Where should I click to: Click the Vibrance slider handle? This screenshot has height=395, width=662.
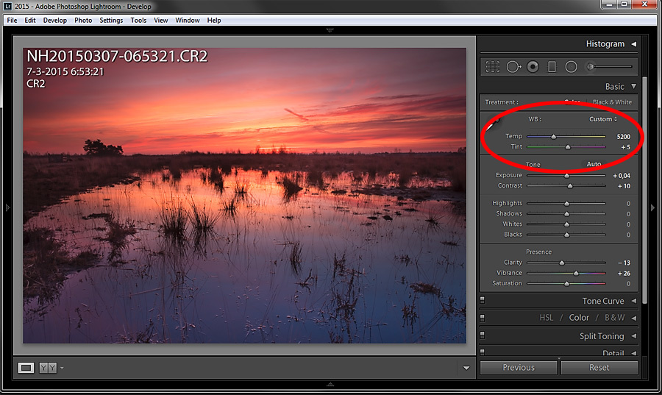pyautogui.click(x=576, y=274)
